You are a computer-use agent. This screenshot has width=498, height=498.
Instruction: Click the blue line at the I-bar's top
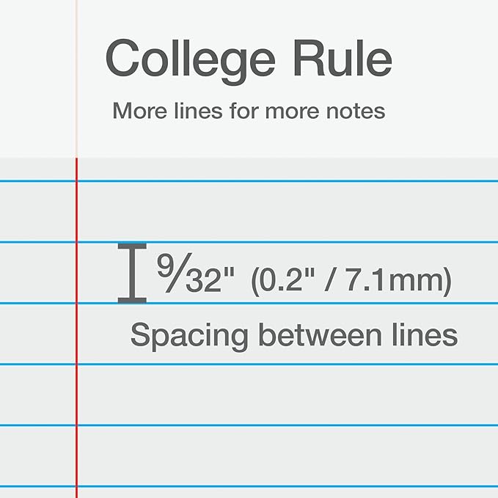point(293,242)
